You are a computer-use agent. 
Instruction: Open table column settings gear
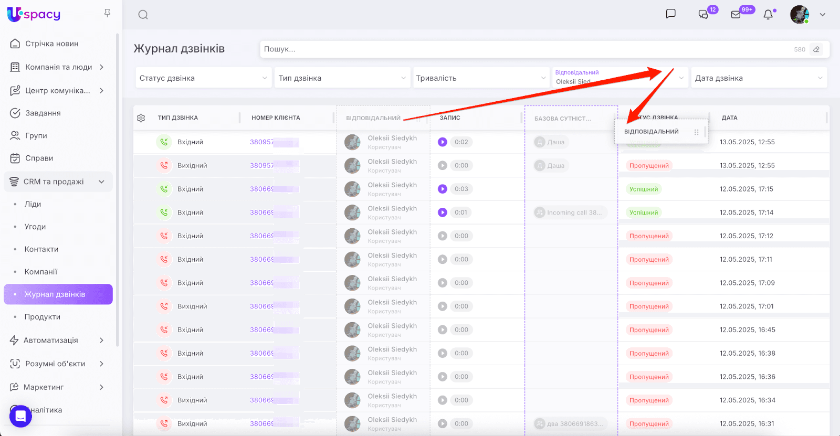[x=141, y=118]
